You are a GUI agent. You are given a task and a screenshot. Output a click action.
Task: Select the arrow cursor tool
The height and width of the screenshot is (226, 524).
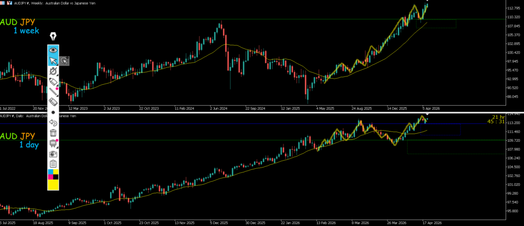coord(53,61)
